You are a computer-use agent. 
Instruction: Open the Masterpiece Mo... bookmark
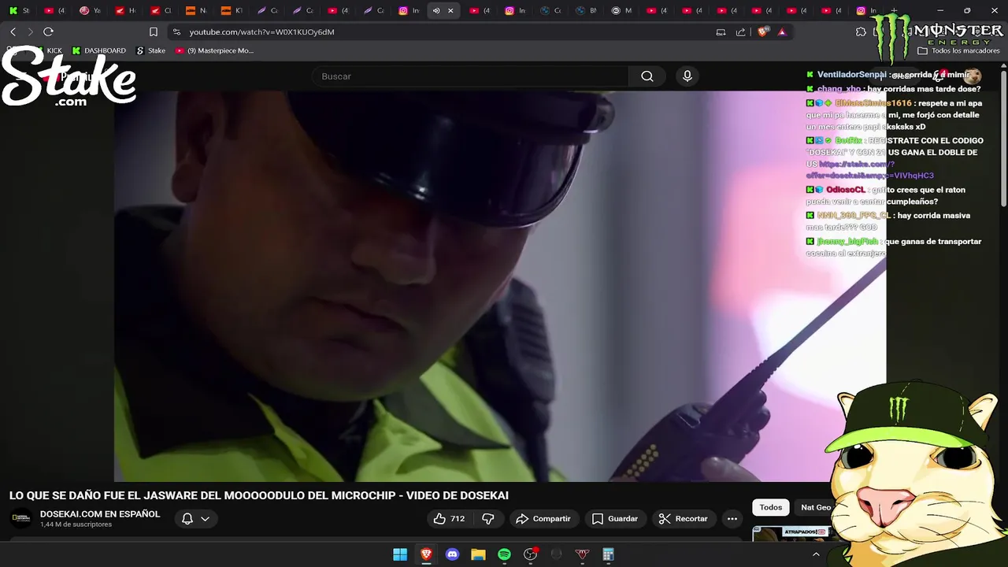[x=214, y=50]
